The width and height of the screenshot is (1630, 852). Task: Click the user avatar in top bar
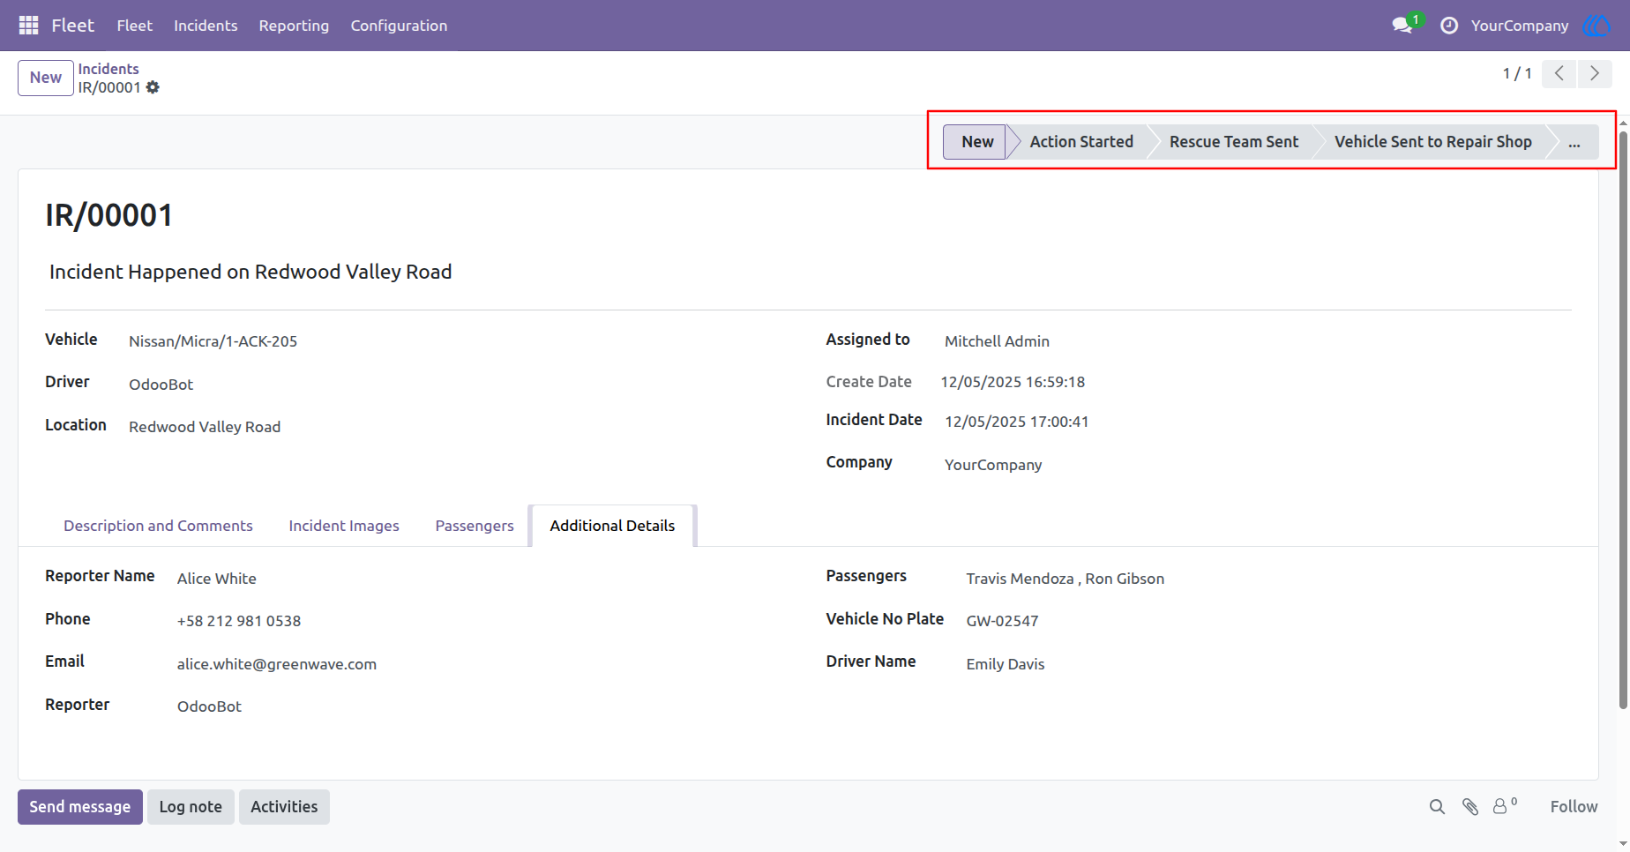(x=1597, y=26)
